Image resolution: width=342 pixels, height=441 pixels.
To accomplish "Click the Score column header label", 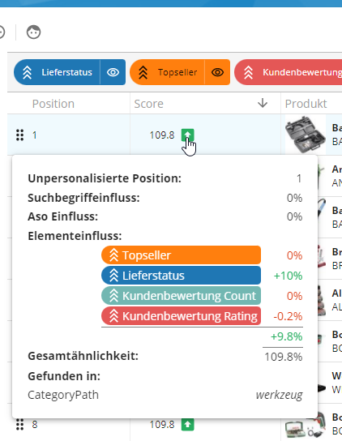I will (x=148, y=104).
